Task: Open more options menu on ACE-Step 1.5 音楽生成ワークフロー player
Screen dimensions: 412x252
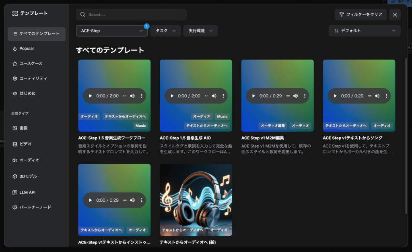Action: pos(142,96)
